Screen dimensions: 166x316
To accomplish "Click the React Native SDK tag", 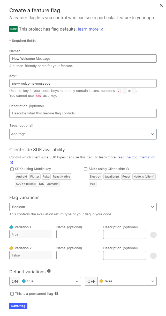I will coord(61,177).
